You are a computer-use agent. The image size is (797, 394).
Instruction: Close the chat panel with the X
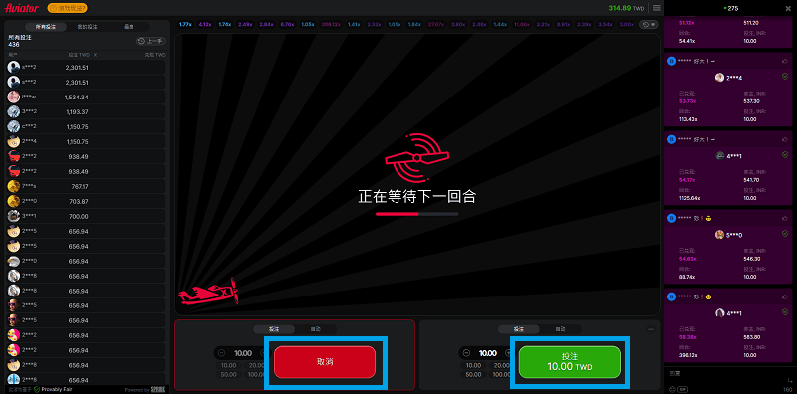coord(789,8)
